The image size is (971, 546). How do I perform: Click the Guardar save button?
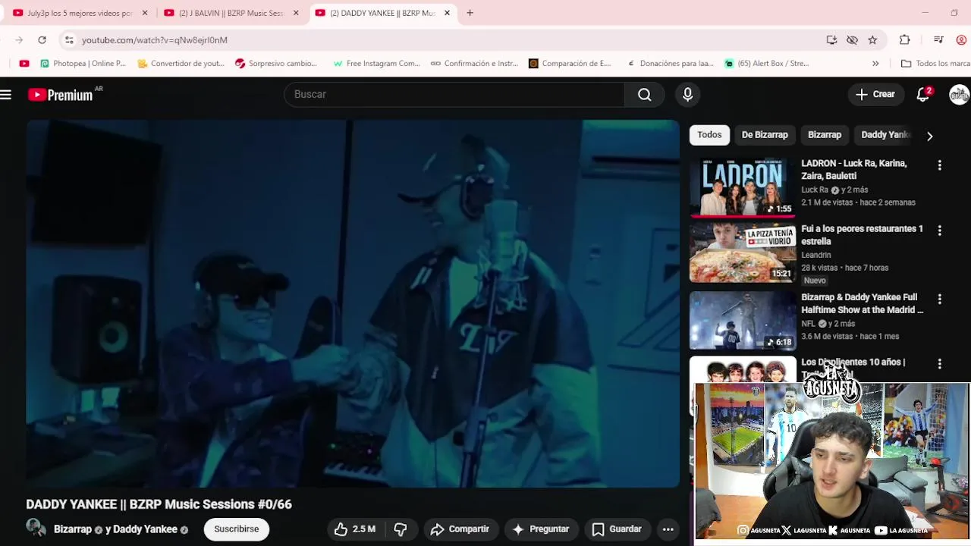coord(617,529)
